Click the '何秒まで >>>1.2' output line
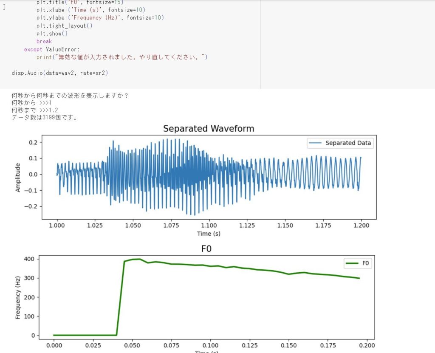 pyautogui.click(x=35, y=110)
